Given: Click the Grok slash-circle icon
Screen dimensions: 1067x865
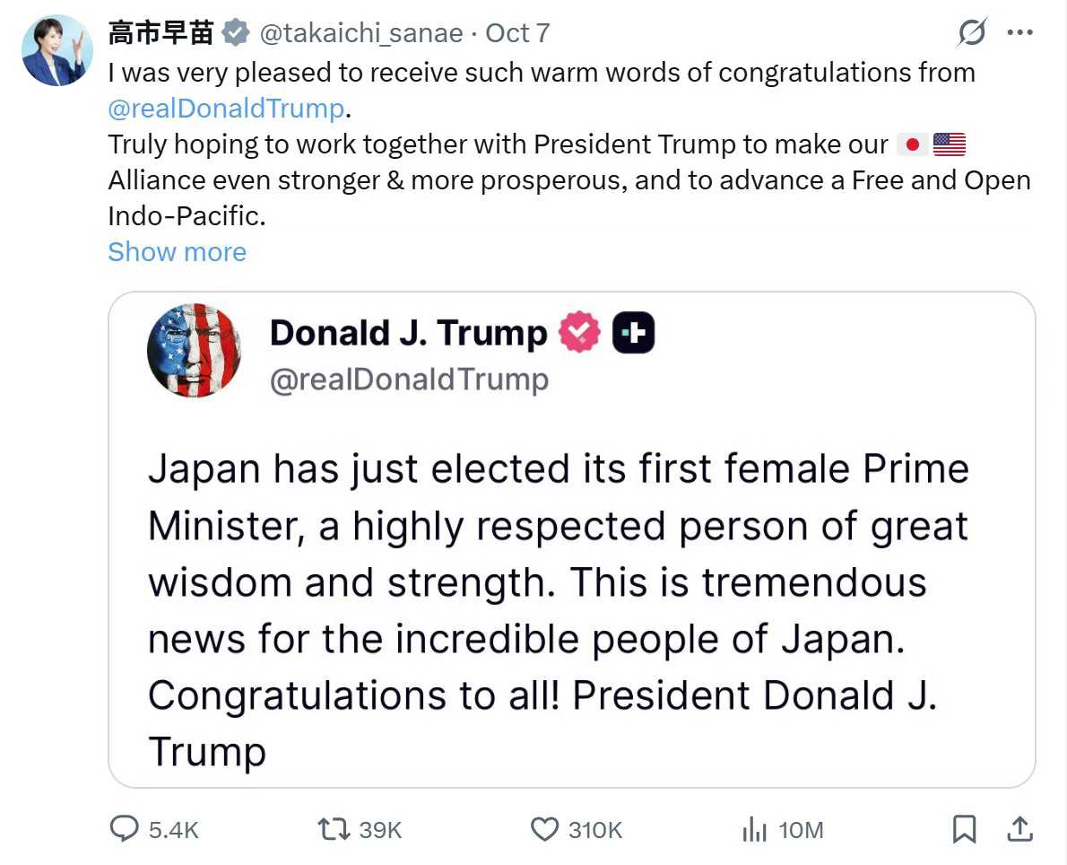Looking at the screenshot, I should point(972,33).
